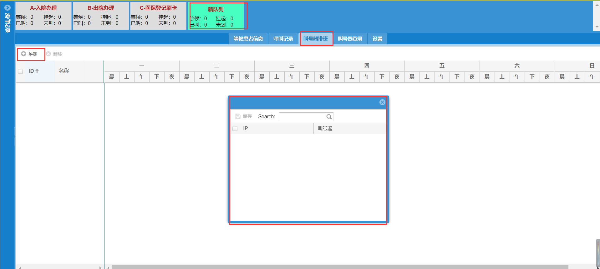The height and width of the screenshot is (269, 600).
Task: Click the 叫号器 column header in dialog
Action: pos(350,128)
